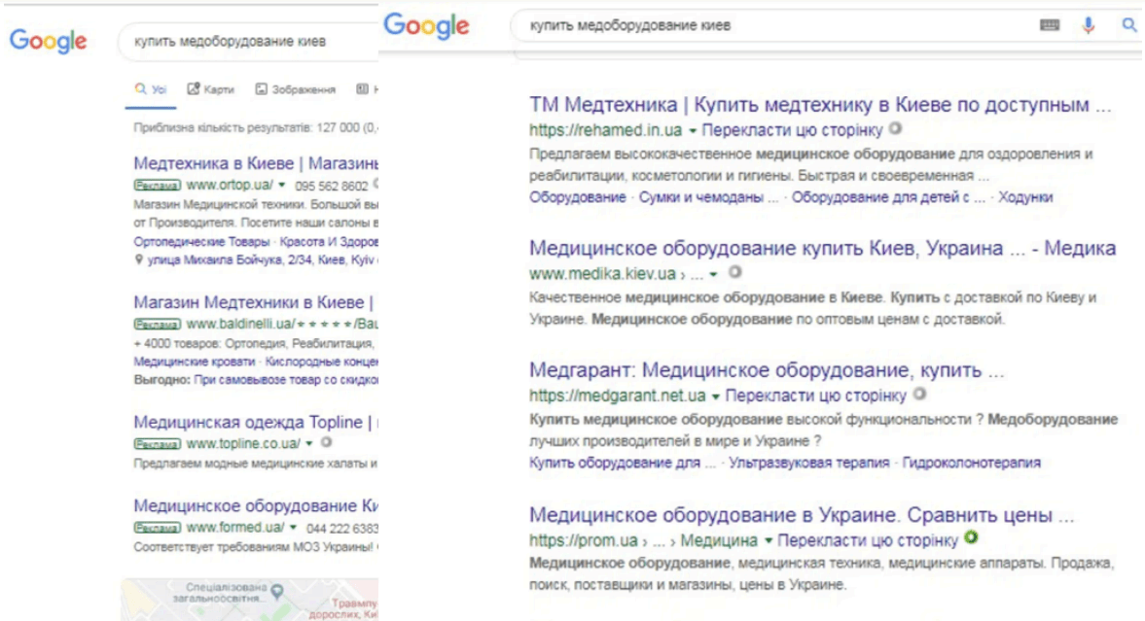Click the green circle icon beside prom.ua result
The image size is (1145, 621).
point(971,537)
